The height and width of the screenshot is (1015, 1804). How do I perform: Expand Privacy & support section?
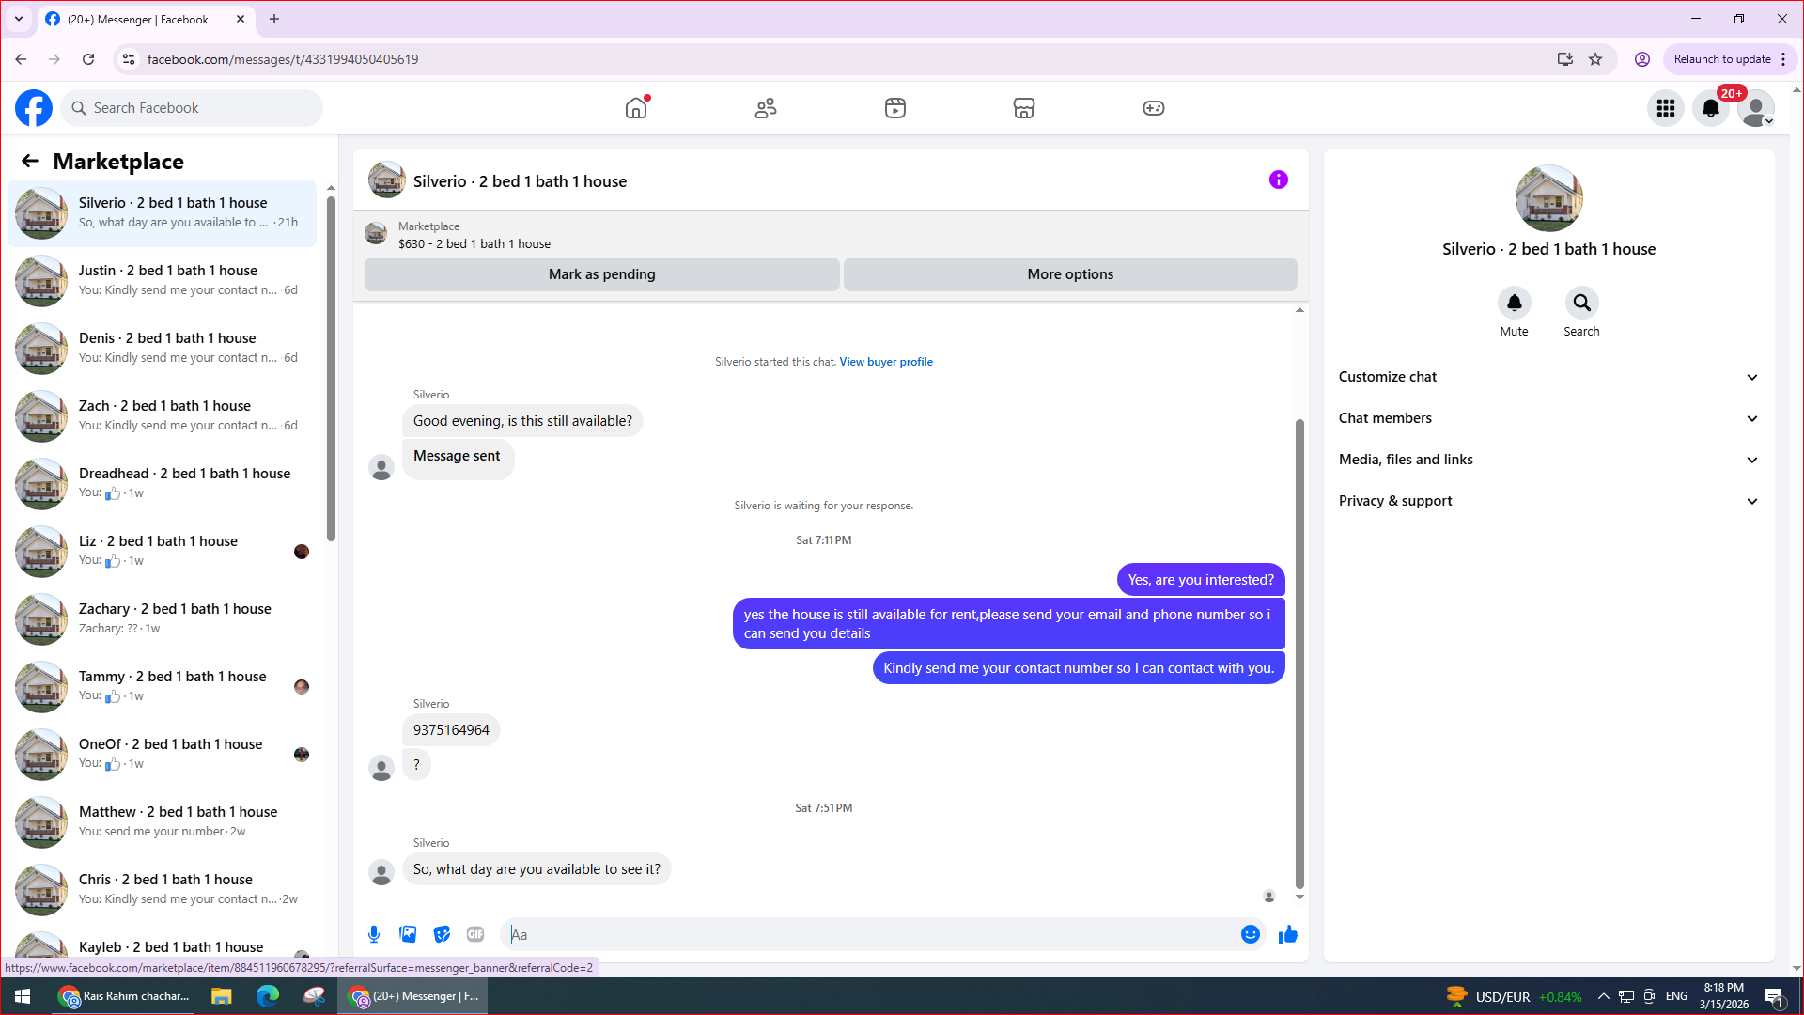[x=1548, y=501]
